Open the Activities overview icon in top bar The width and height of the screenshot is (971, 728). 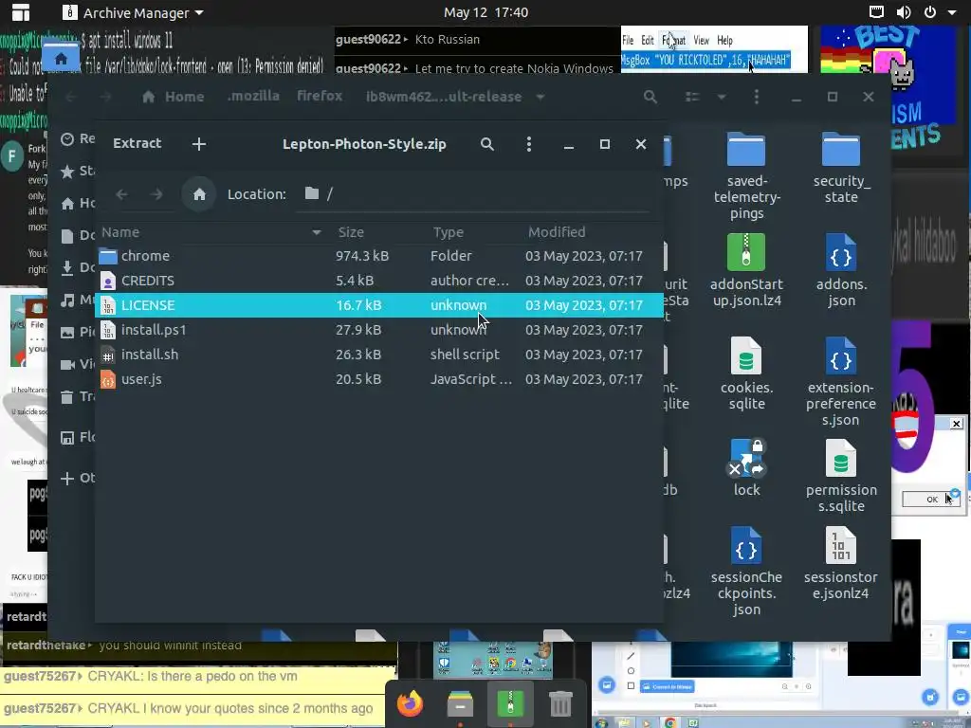coord(21,12)
